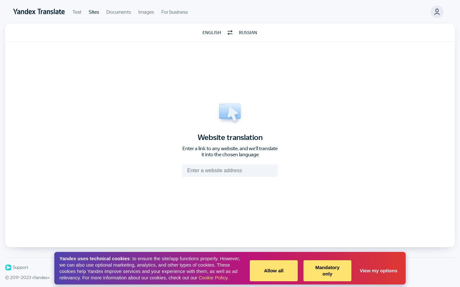Click Allow all cookies
460x287 pixels.
click(274, 270)
